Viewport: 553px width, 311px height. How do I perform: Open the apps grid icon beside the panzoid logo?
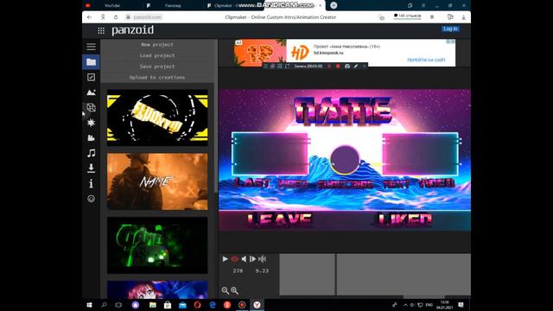[101, 31]
